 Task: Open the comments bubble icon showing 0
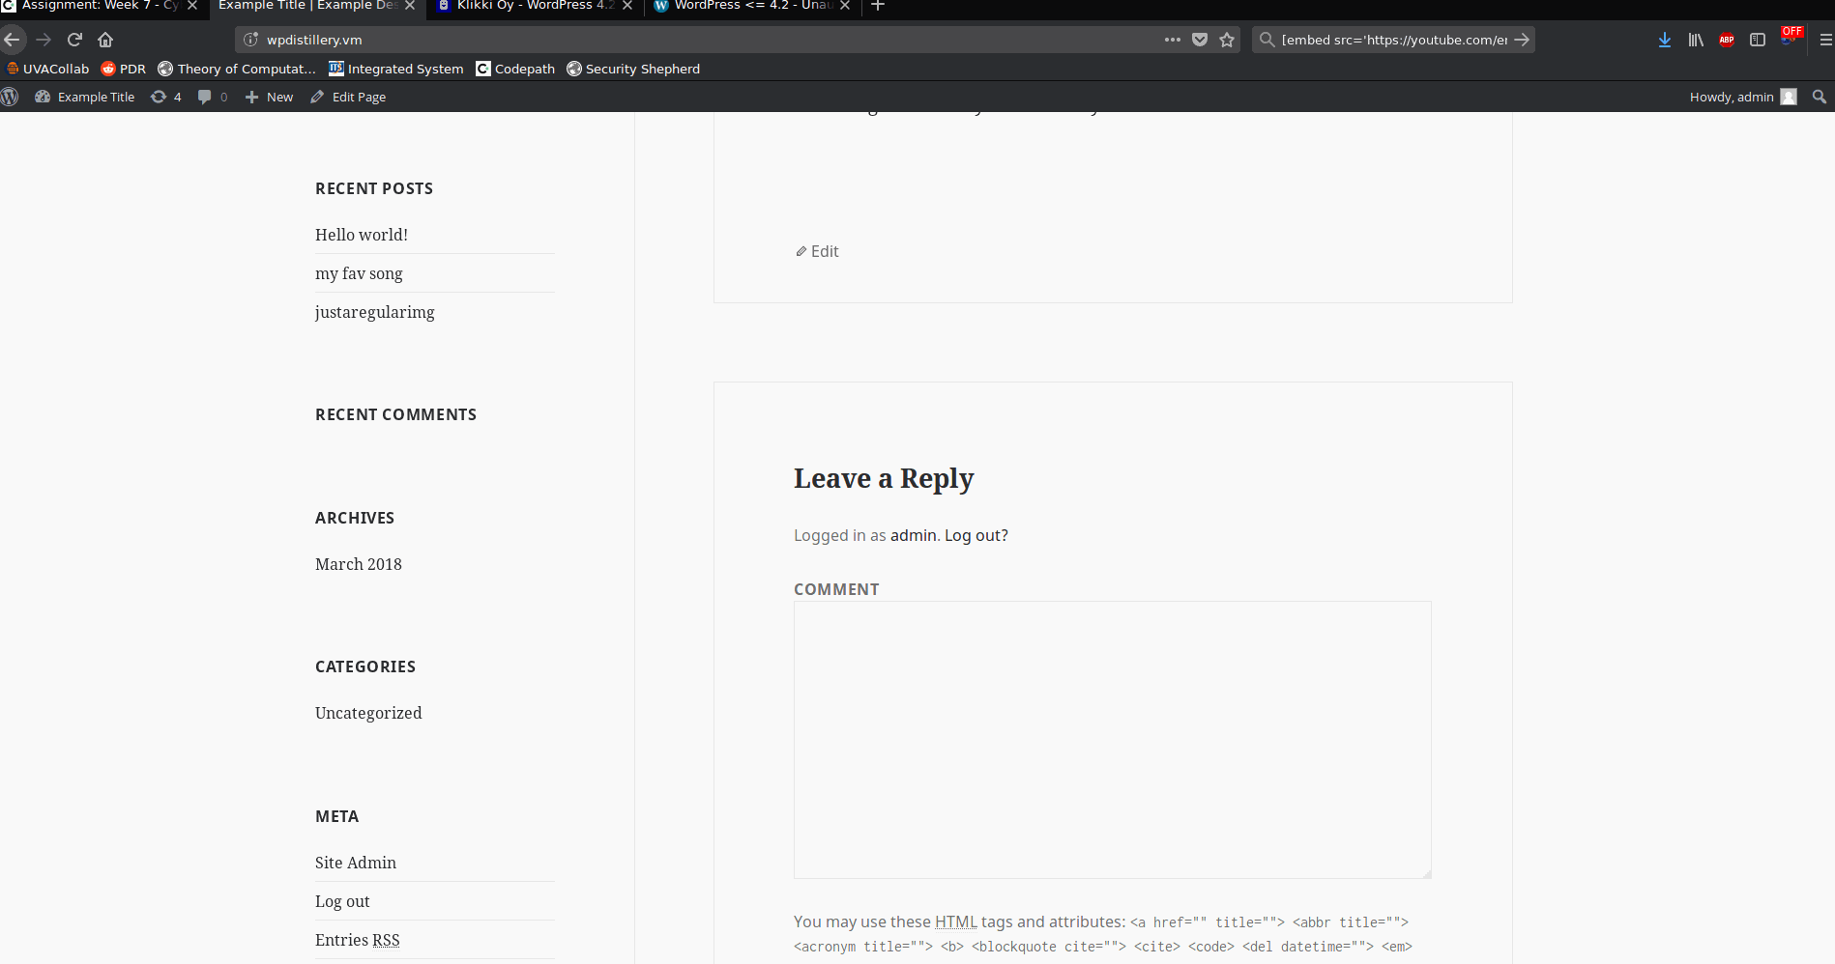[212, 97]
